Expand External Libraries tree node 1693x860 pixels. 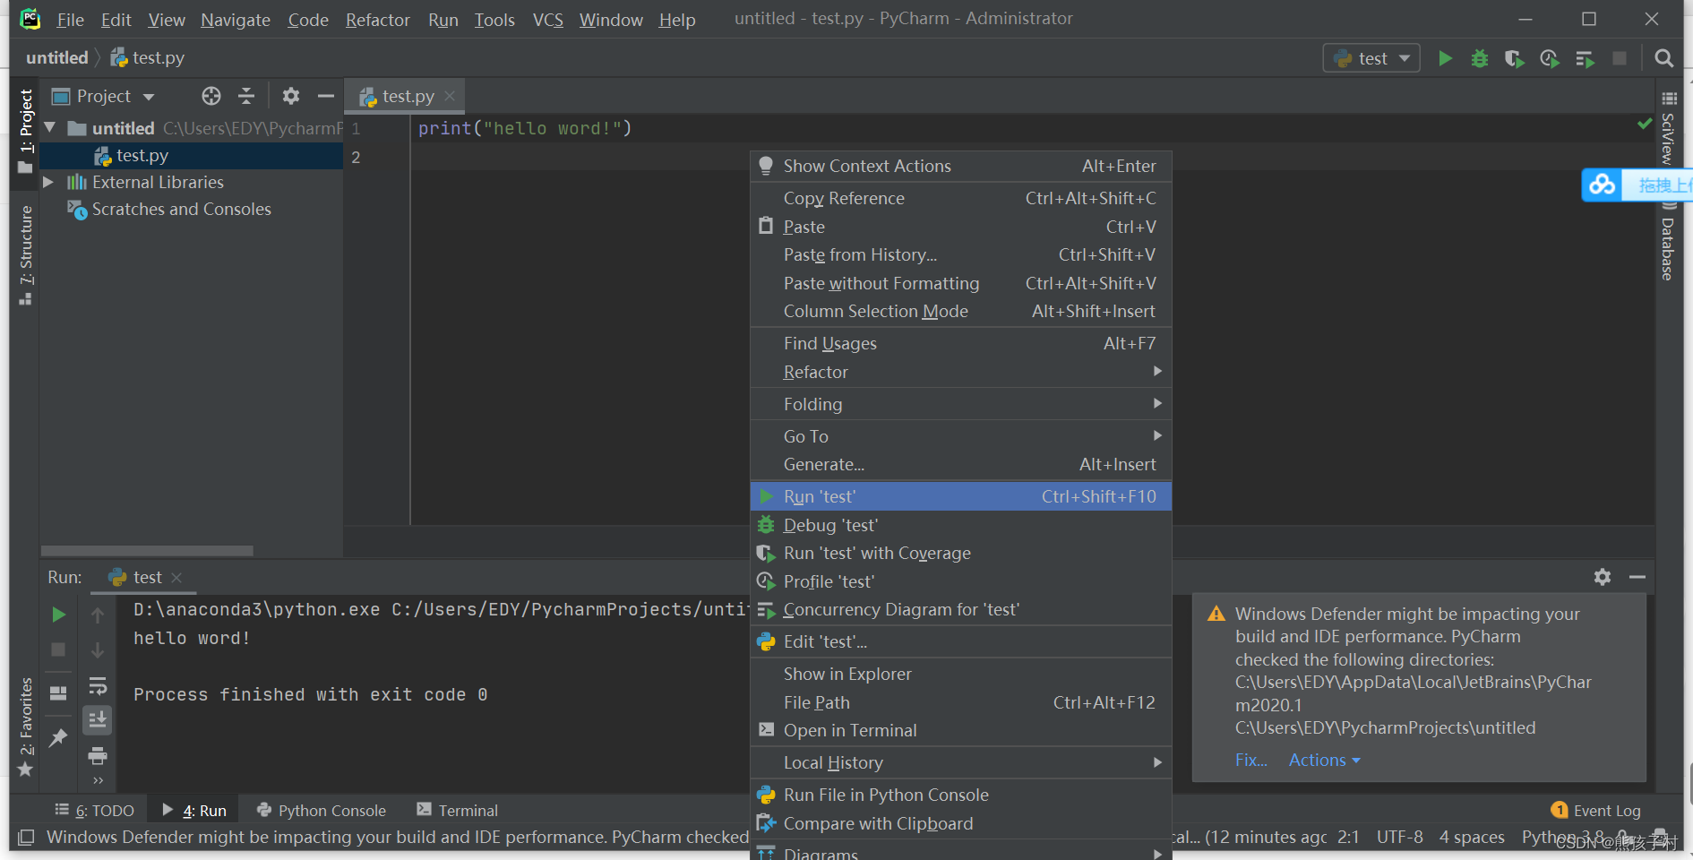click(48, 182)
